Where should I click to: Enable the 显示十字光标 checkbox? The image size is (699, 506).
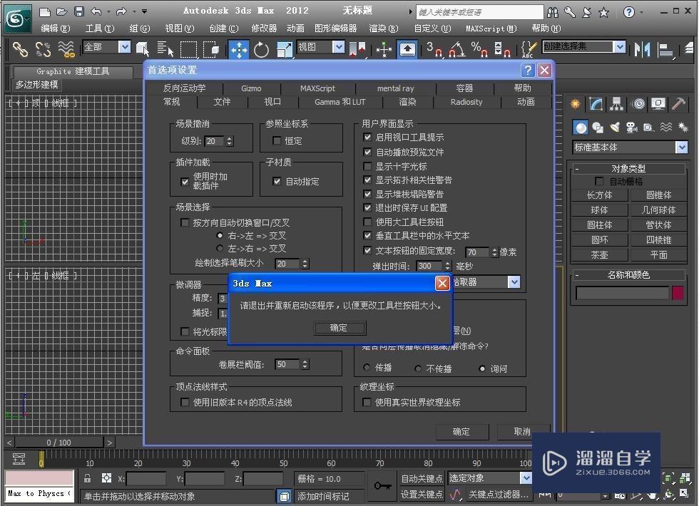[368, 165]
